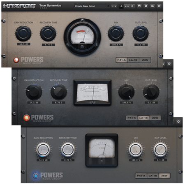Click Recovery Time knob in top beige window
Image resolution: width=185 pixels, height=185 pixels.
[x=48, y=33]
